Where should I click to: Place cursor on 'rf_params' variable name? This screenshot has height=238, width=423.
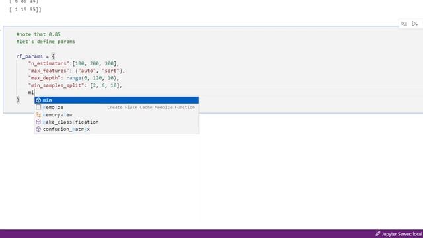[x=30, y=56]
